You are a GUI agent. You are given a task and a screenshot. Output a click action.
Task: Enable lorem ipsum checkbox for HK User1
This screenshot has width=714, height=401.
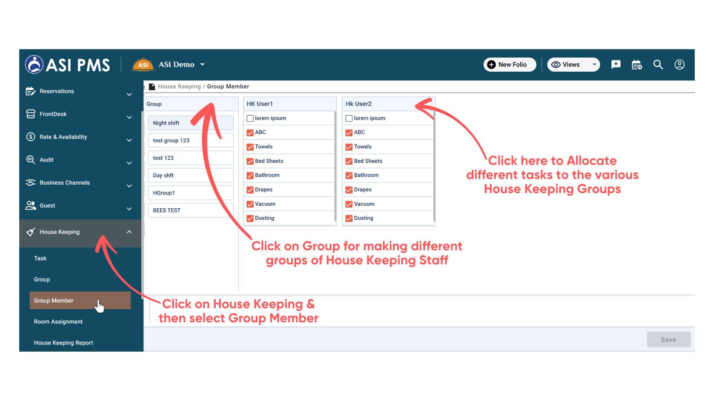point(250,118)
